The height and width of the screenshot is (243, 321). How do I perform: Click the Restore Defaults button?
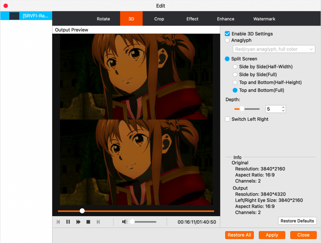click(x=297, y=221)
